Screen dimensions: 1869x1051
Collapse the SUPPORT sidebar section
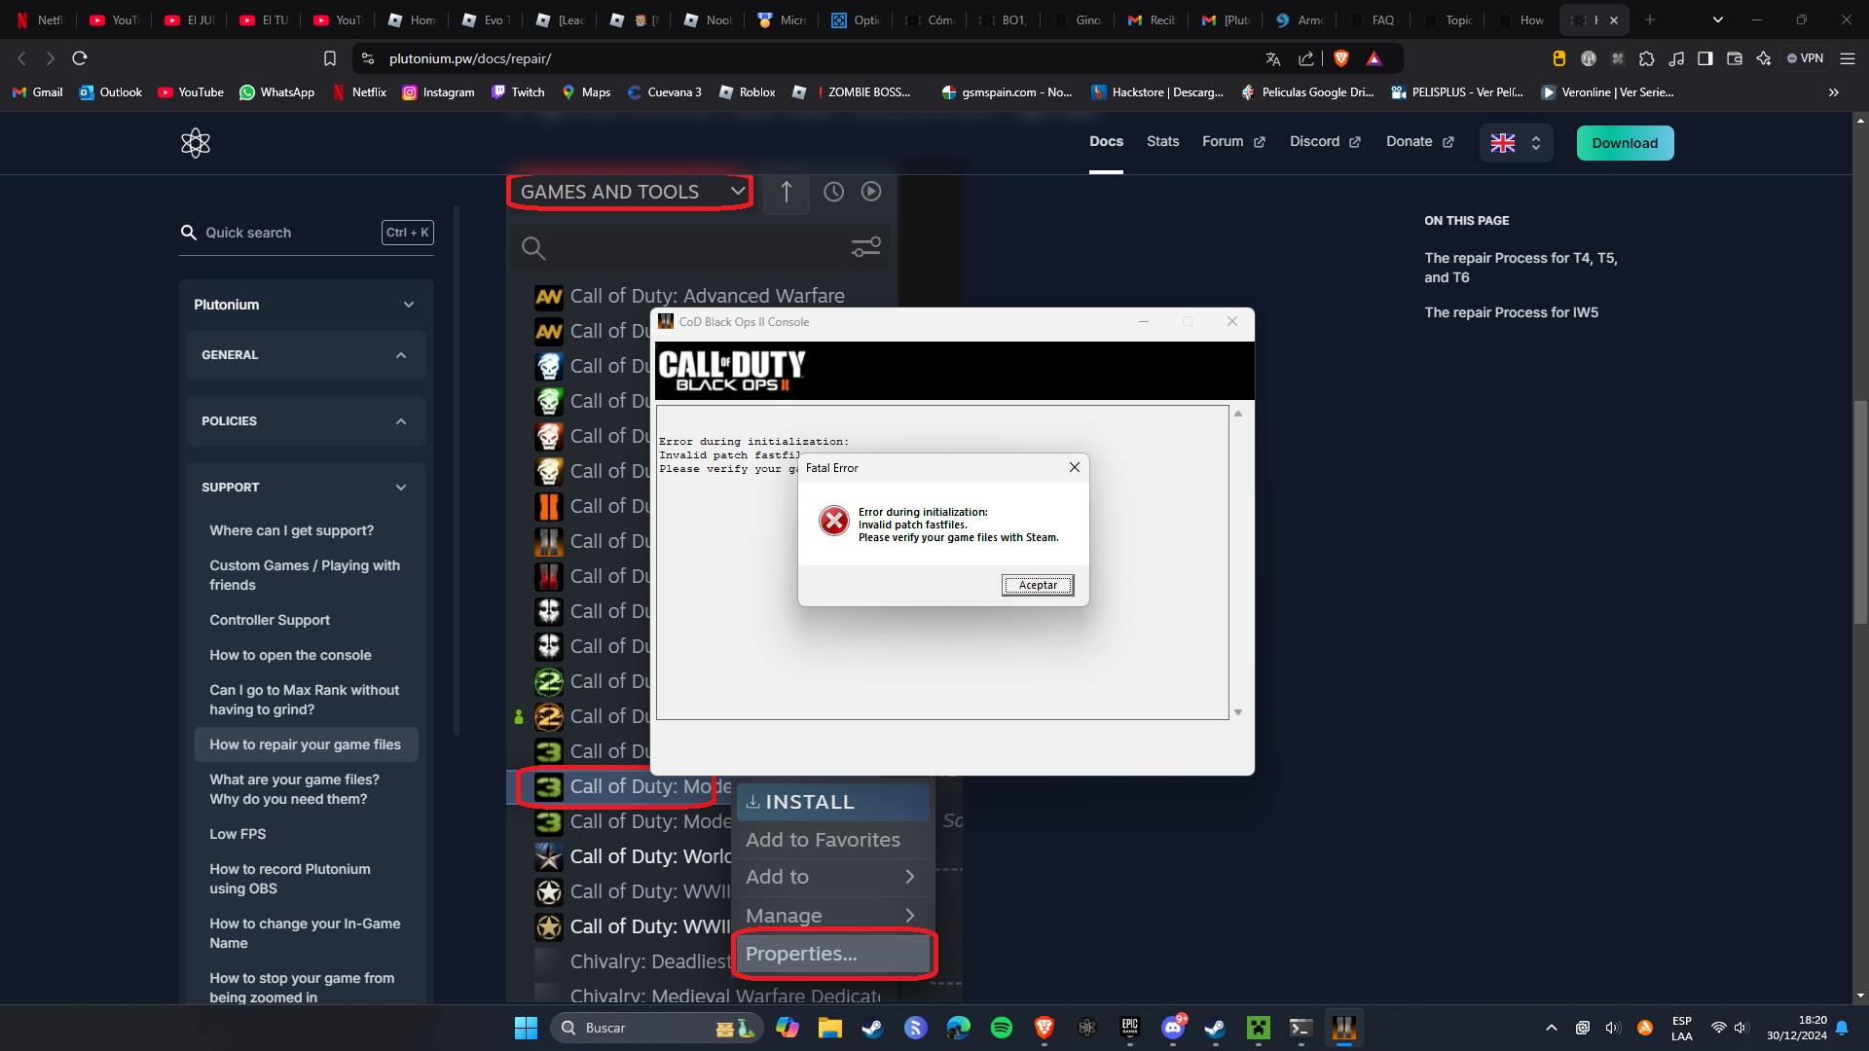click(x=306, y=488)
